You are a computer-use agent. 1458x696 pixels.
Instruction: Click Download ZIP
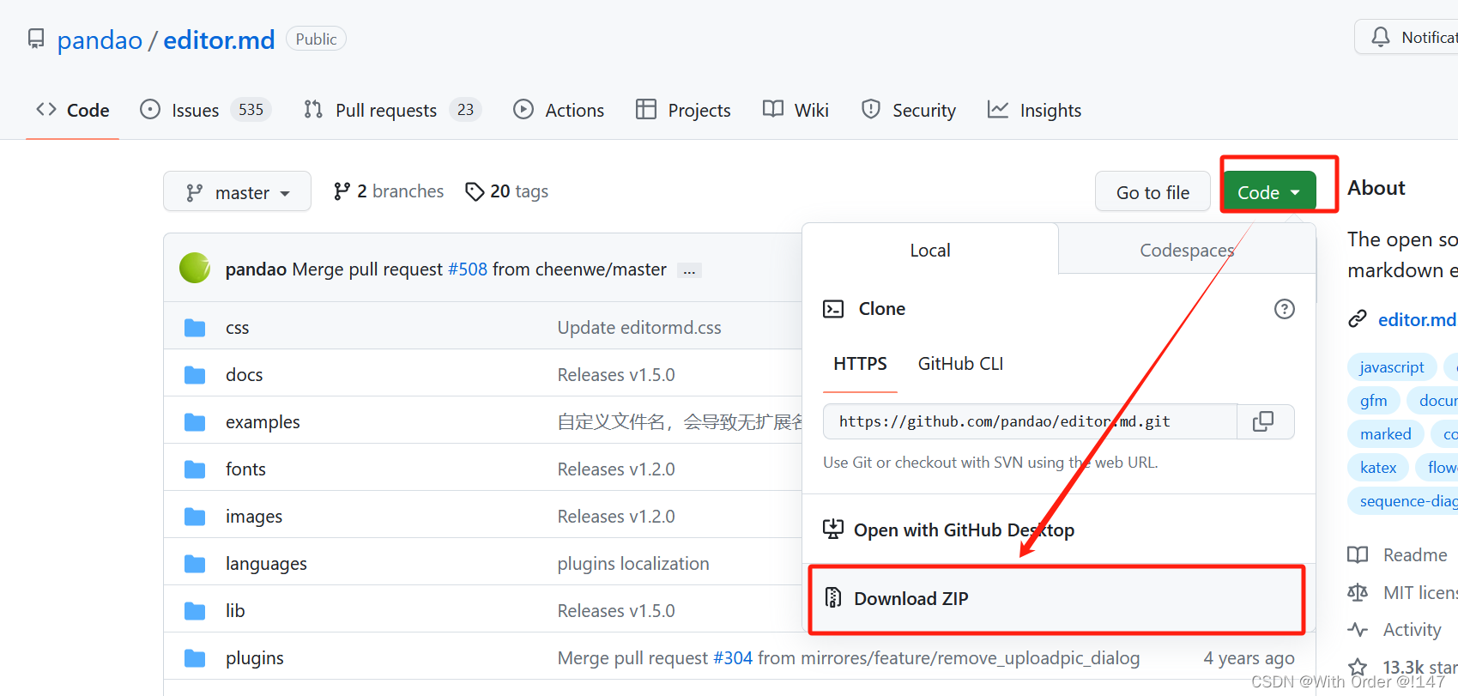click(x=1057, y=598)
